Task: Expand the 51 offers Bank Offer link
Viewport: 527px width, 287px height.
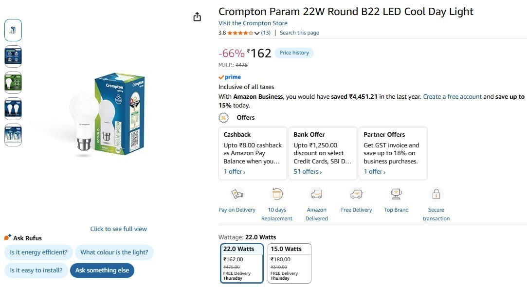Action: 308,172
